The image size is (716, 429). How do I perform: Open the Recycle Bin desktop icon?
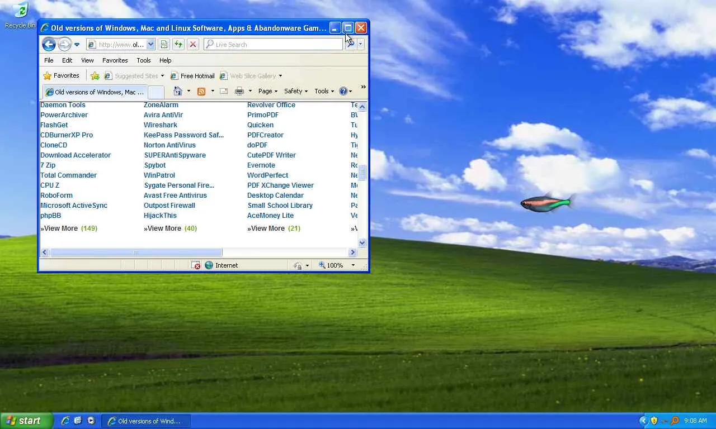click(20, 15)
